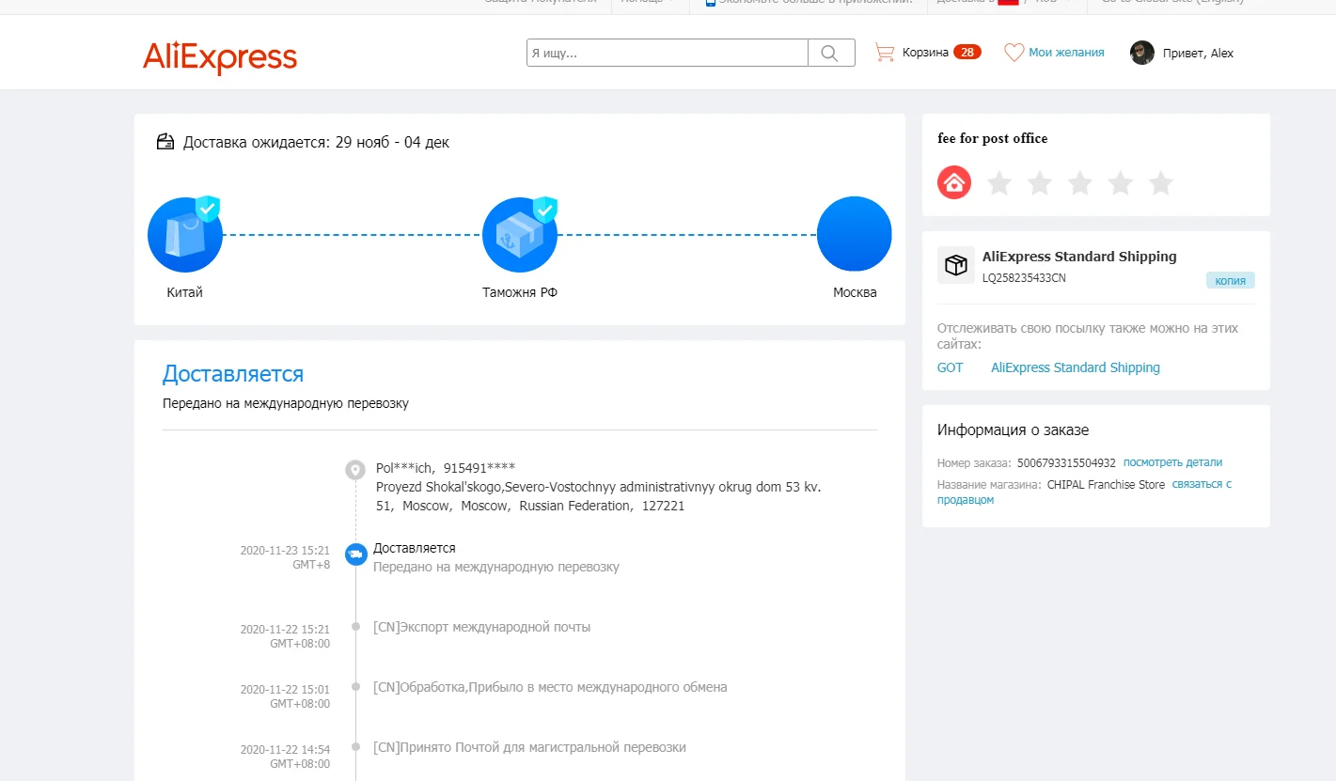Click the 'Информация о заказе' heading

point(1013,430)
